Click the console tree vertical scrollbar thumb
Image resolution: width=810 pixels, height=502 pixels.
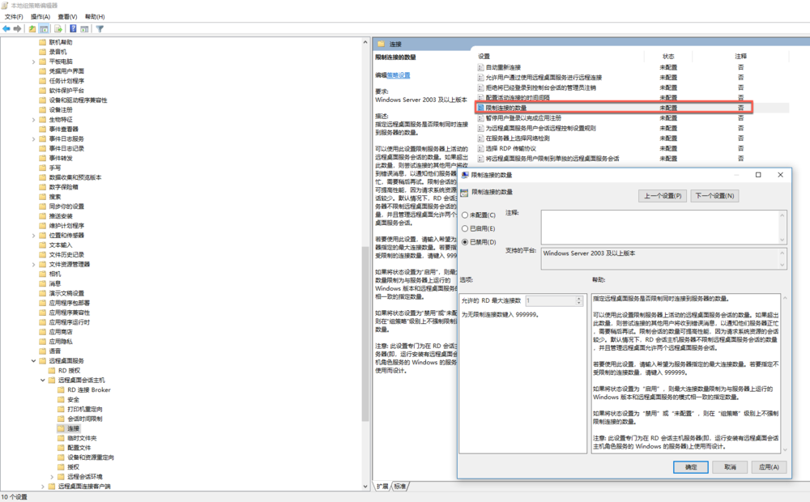(x=365, y=333)
